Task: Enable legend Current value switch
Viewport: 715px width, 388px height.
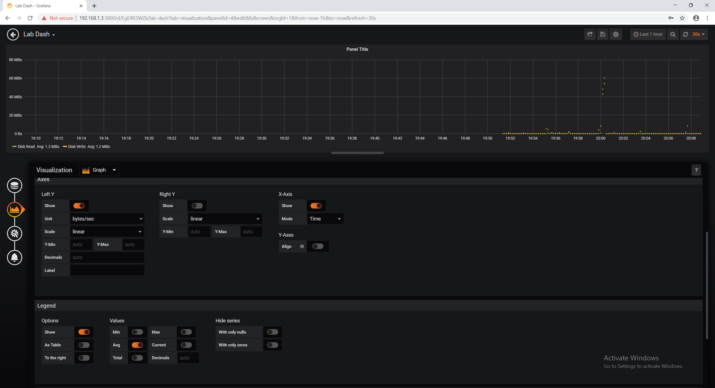Action: pos(186,345)
